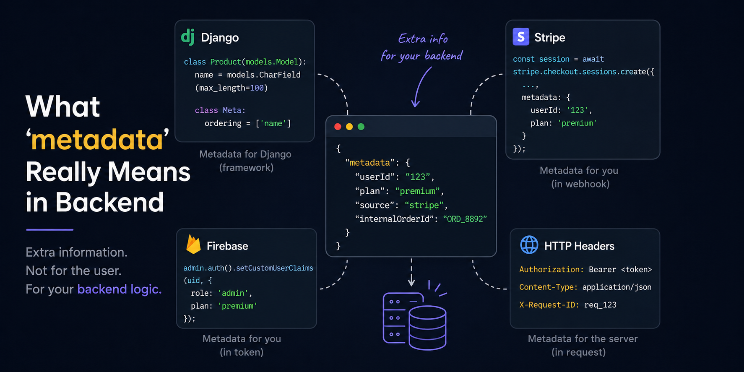Click the 'metadata: {' line in the Stripe card

tap(546, 97)
